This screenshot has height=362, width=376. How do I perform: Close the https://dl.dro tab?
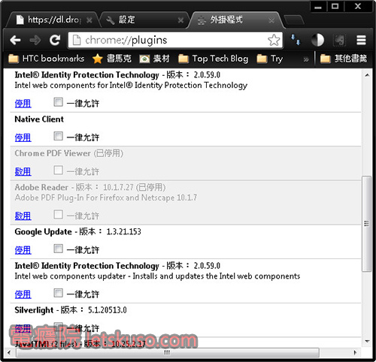(x=89, y=20)
